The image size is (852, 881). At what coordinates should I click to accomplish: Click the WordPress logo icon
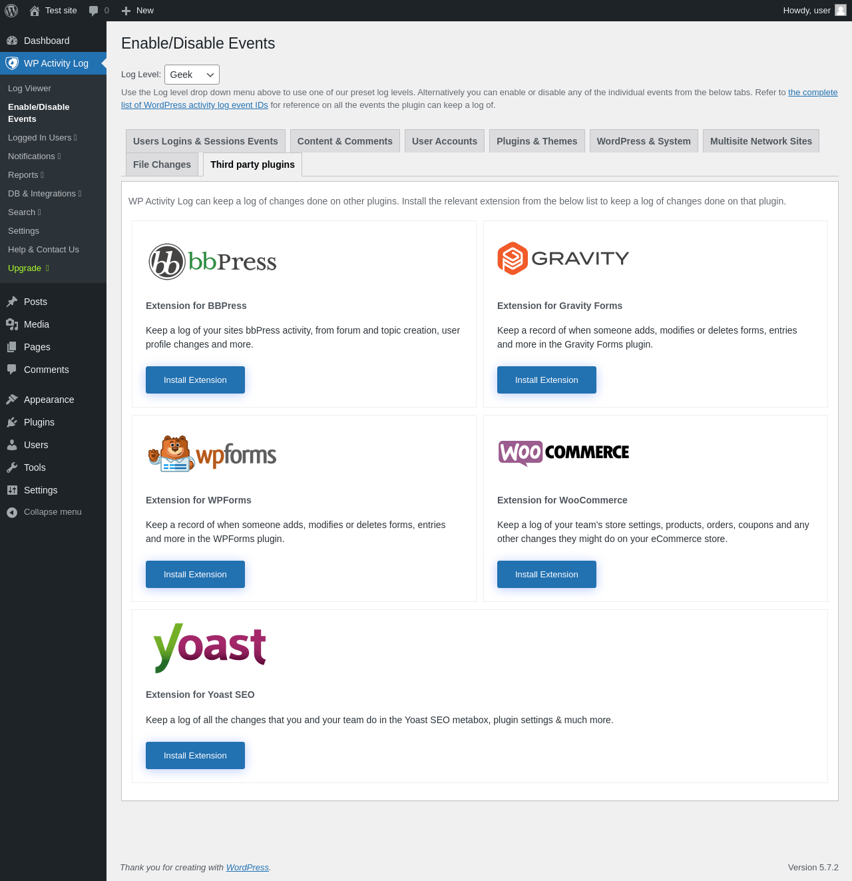pos(11,11)
